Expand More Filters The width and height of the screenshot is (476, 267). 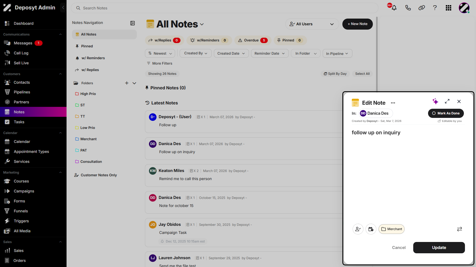point(159,63)
